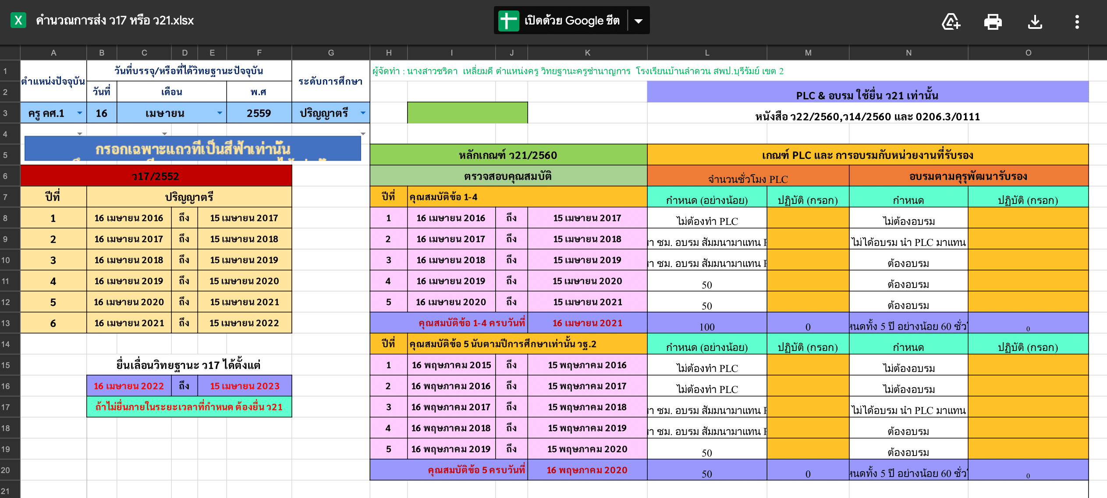Click the download icon
This screenshot has height=498, width=1107.
point(1035,21)
